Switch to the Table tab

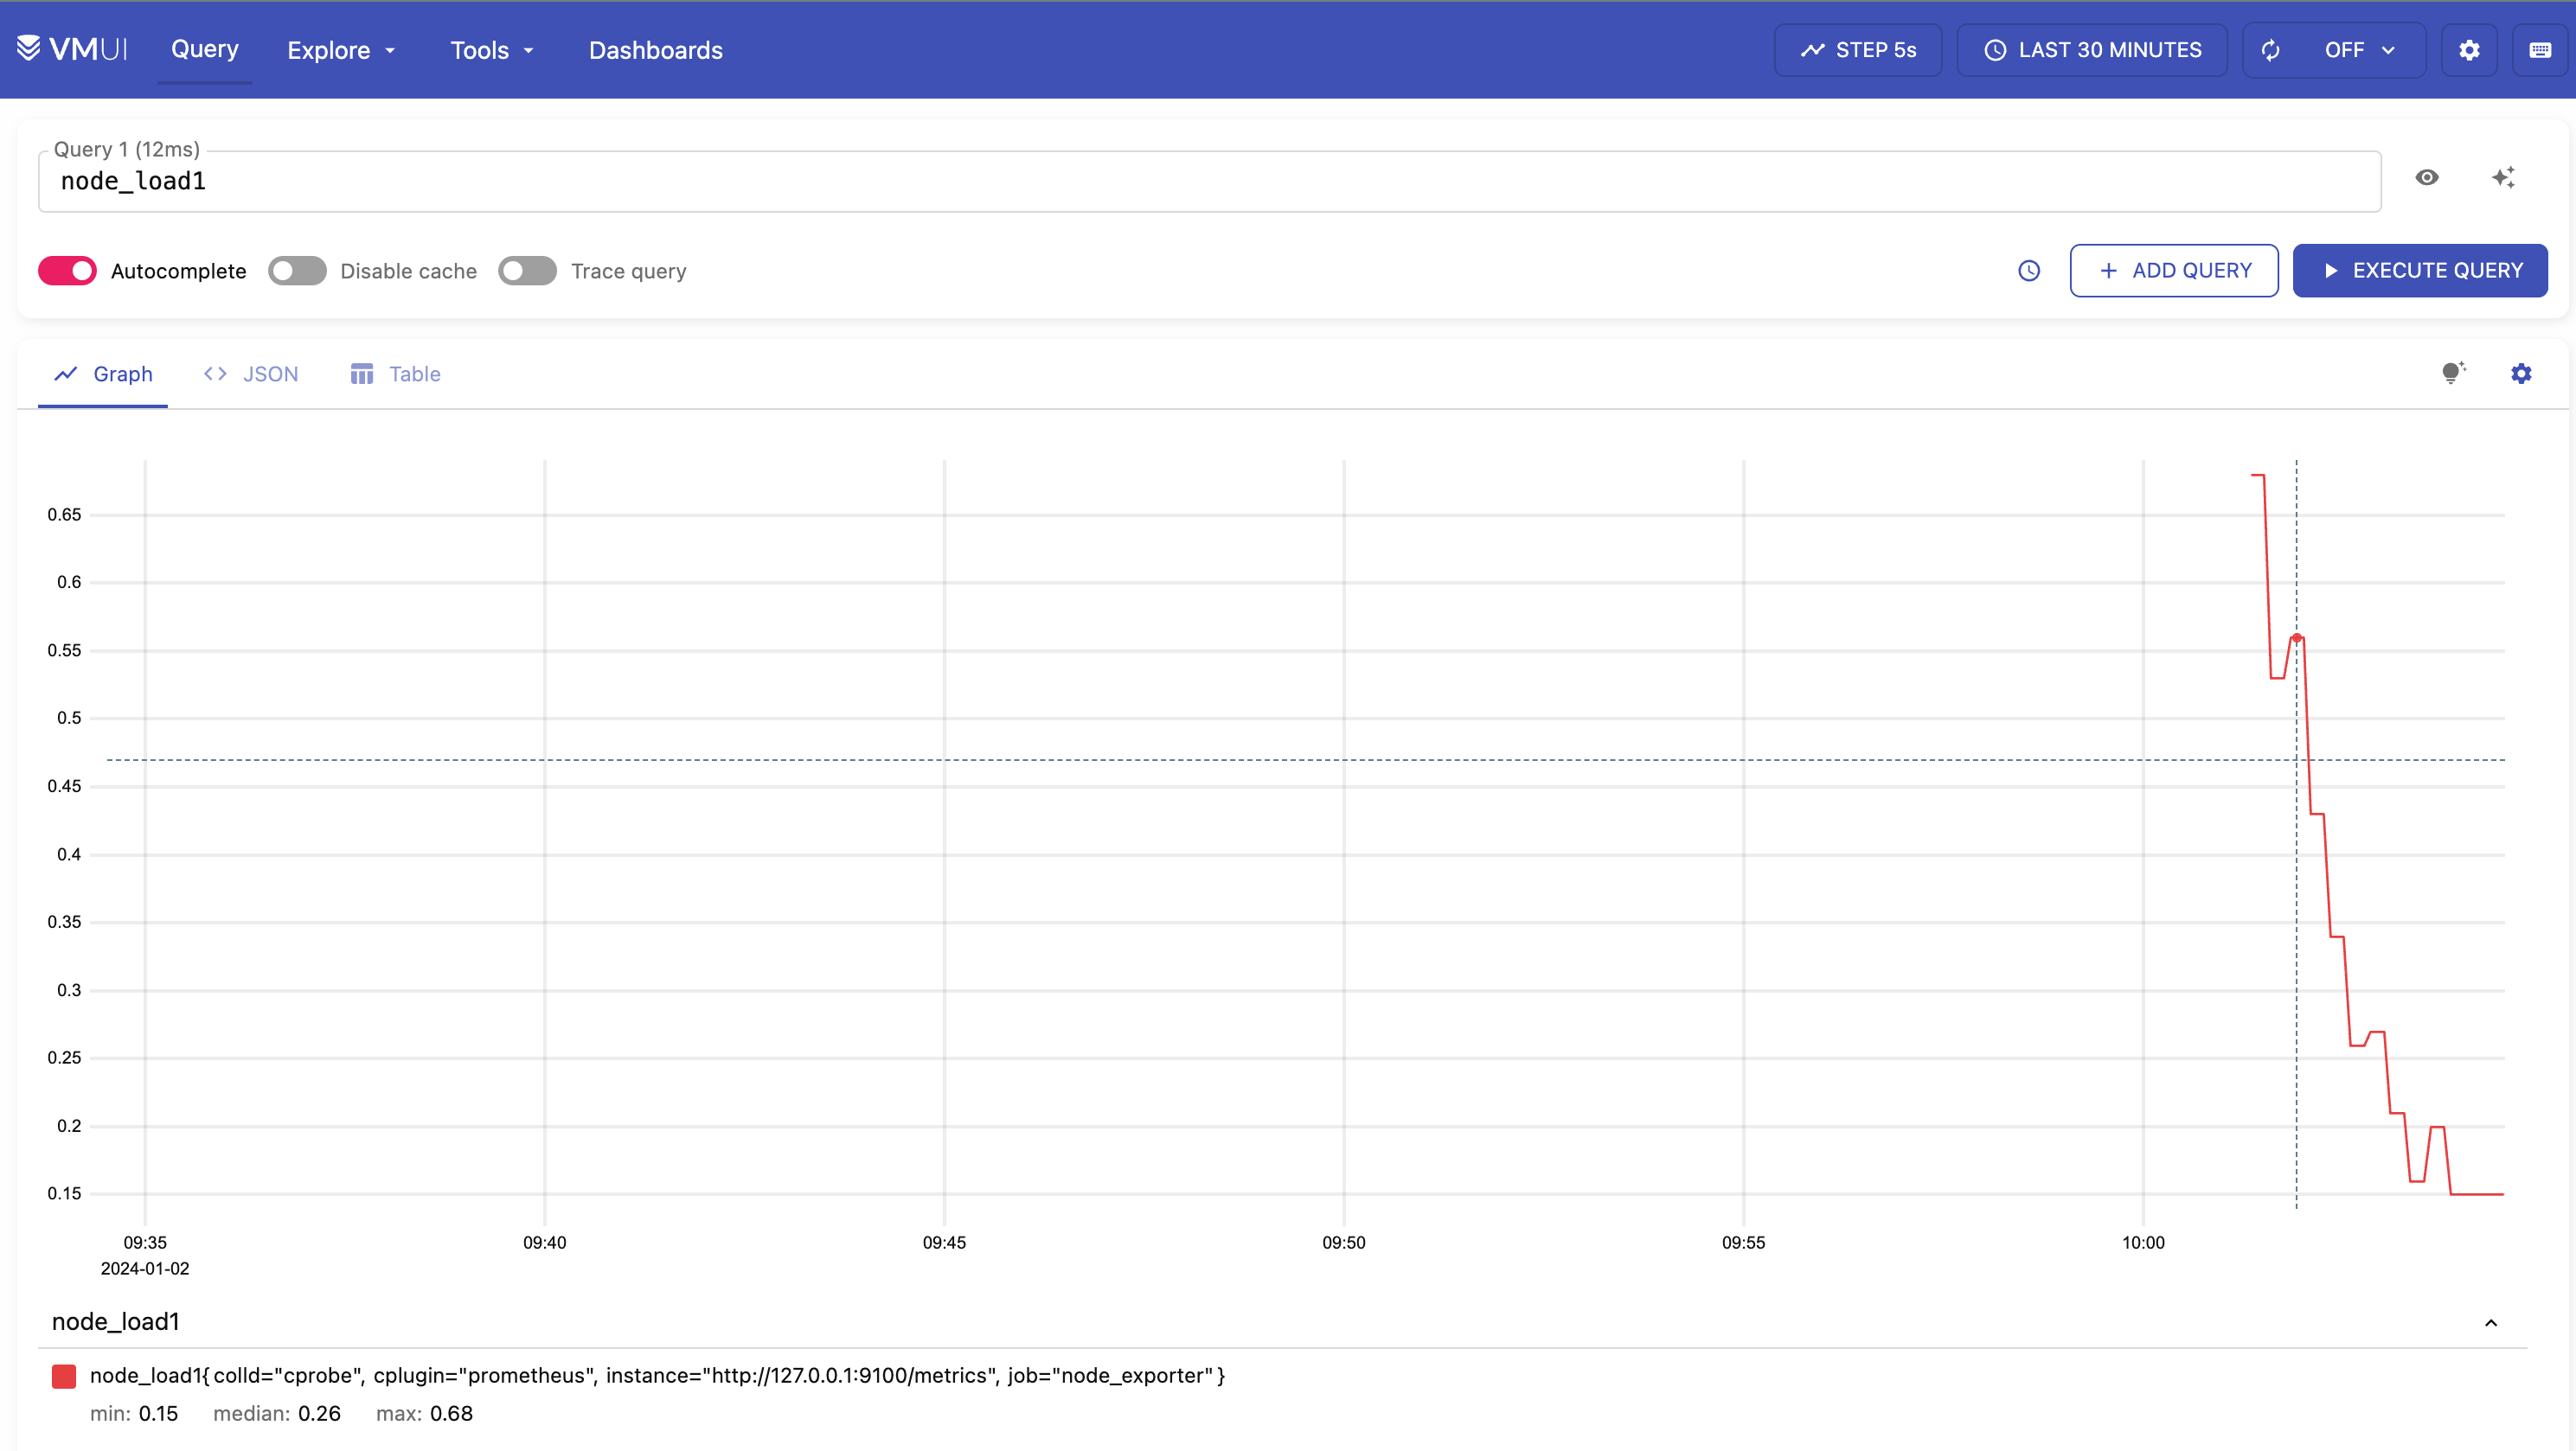(x=396, y=374)
